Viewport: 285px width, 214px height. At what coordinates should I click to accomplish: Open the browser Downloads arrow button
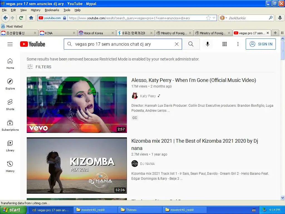pos(280,18)
